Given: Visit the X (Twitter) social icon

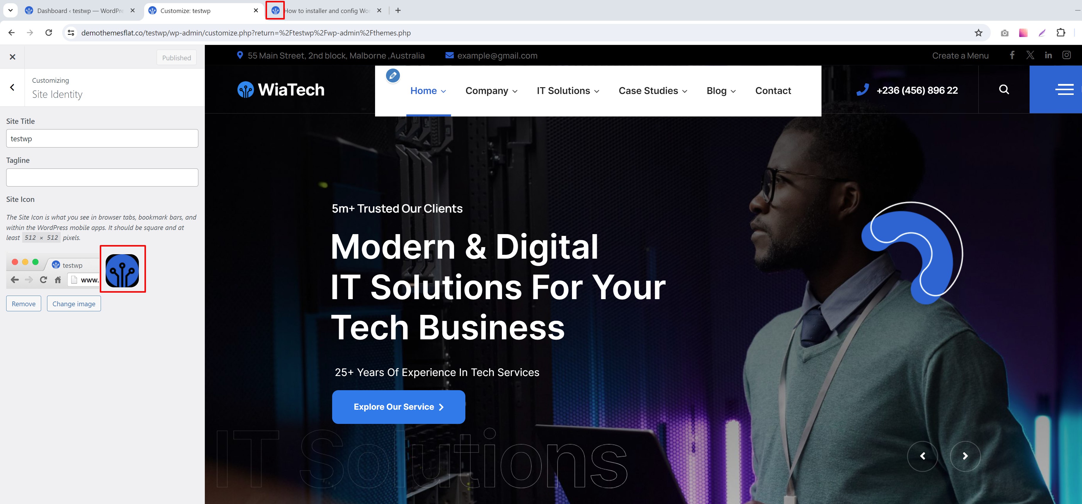Looking at the screenshot, I should coord(1030,55).
